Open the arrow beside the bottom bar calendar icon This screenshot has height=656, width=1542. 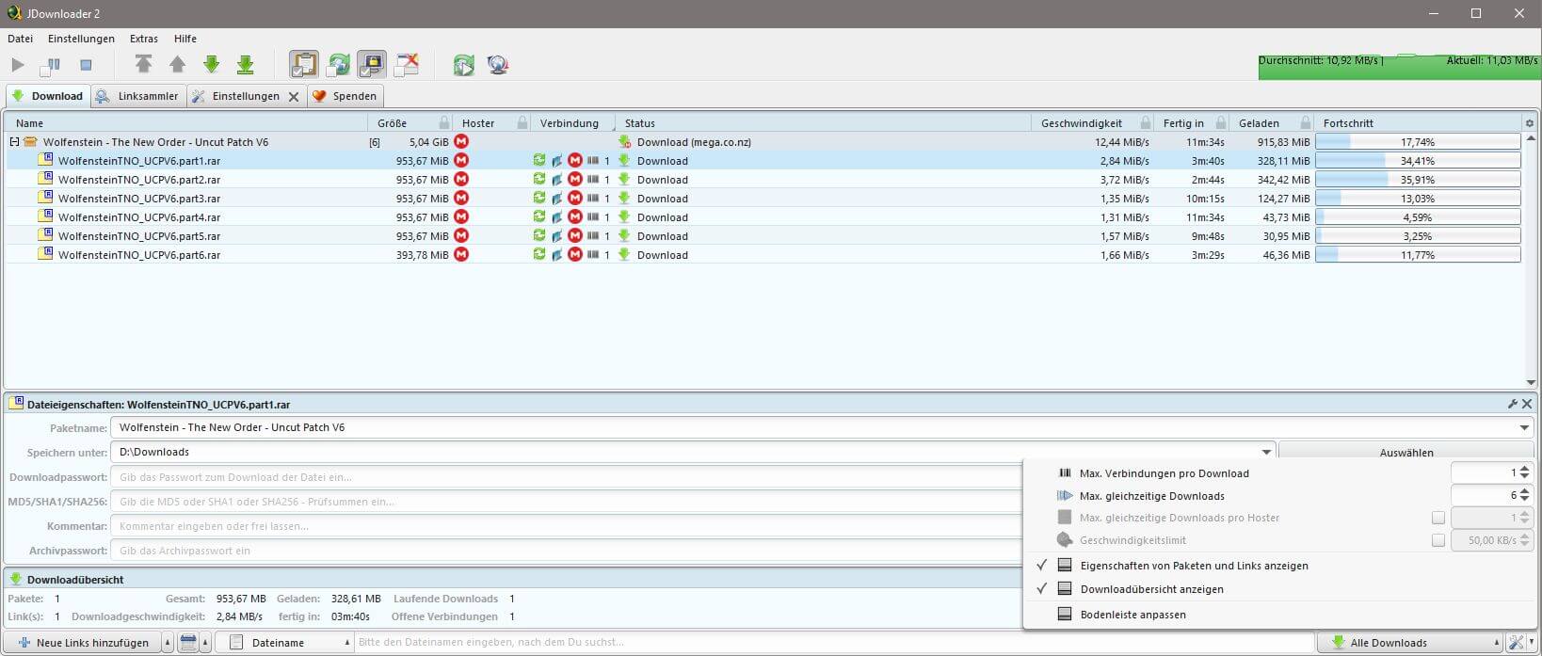[205, 643]
